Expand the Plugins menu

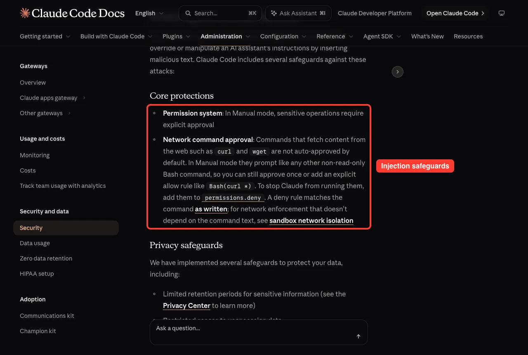[177, 36]
